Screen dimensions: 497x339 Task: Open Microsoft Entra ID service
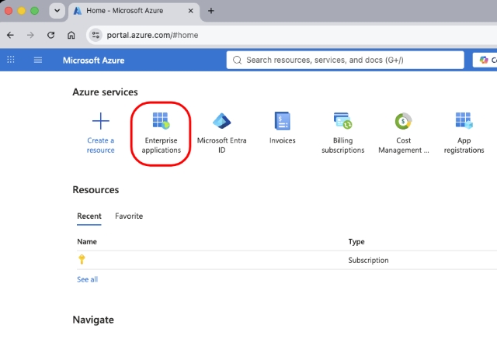tap(221, 133)
